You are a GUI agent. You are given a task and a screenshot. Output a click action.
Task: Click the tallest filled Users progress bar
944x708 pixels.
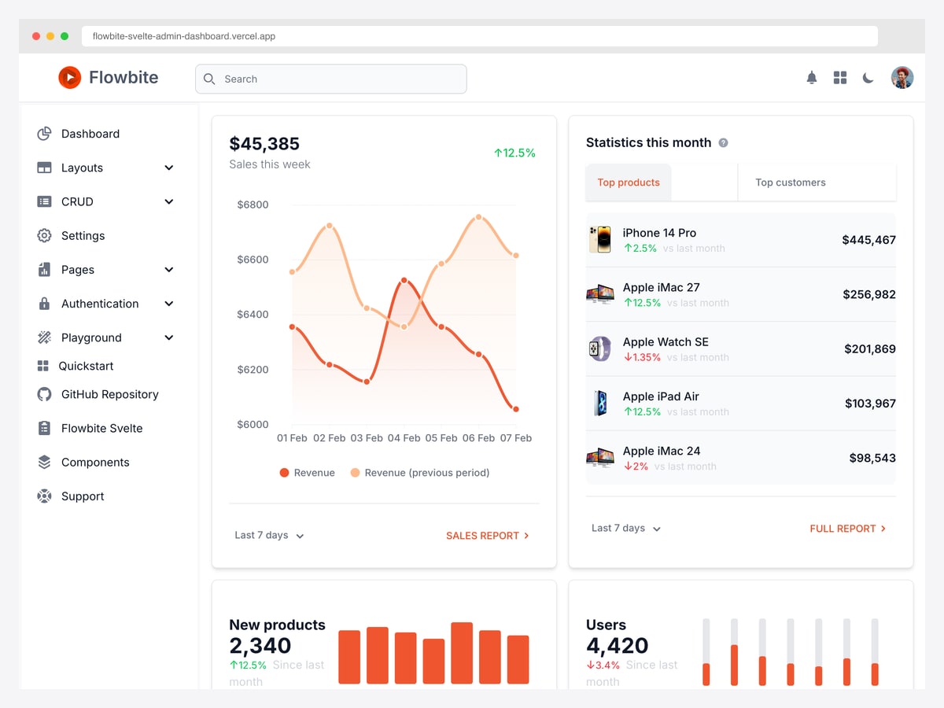tap(734, 666)
